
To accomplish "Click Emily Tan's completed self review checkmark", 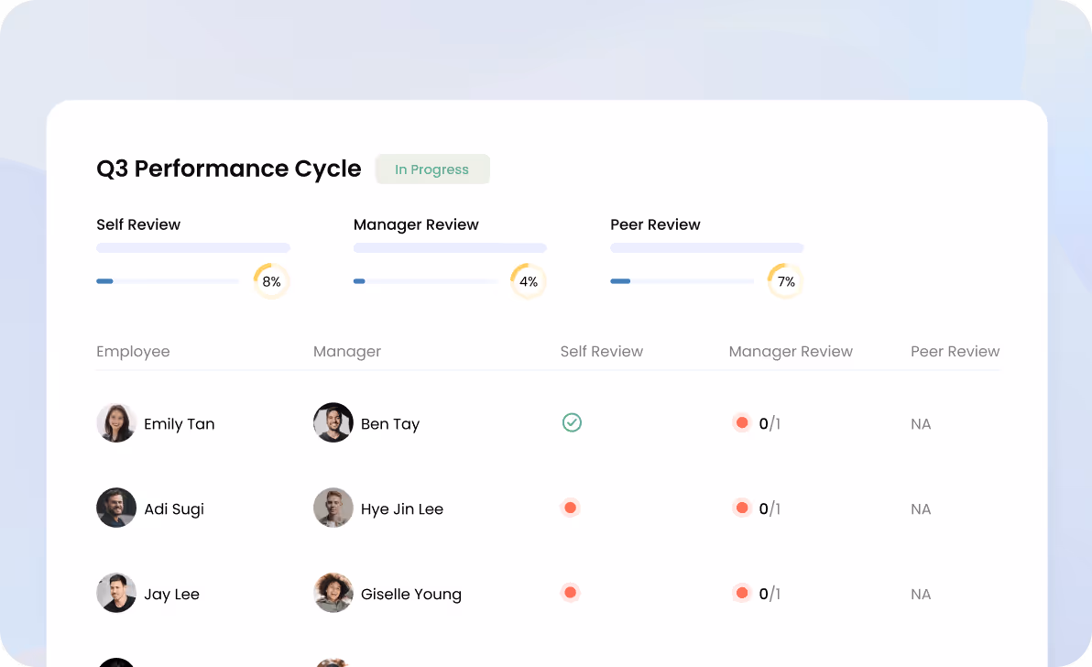I will coord(572,422).
